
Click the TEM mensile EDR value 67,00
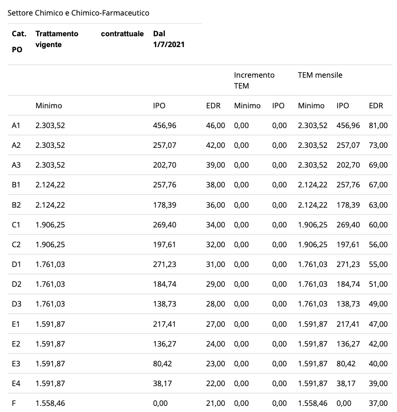[378, 185]
